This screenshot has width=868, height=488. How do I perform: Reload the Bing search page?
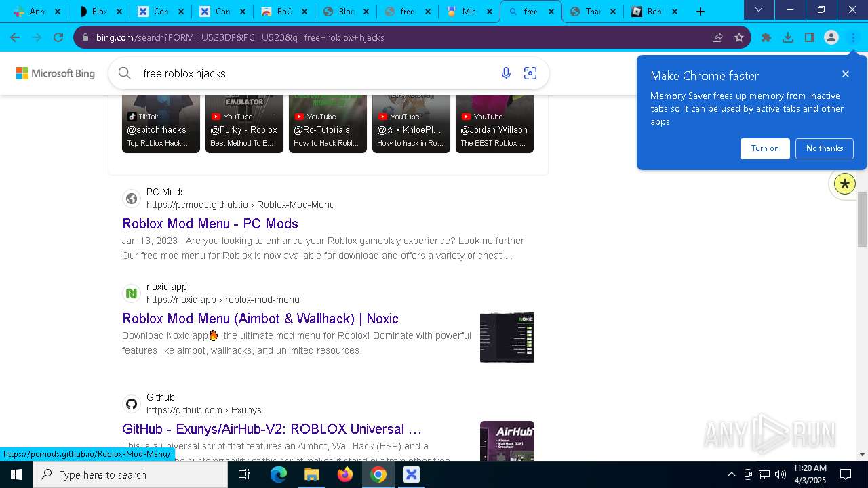click(58, 37)
